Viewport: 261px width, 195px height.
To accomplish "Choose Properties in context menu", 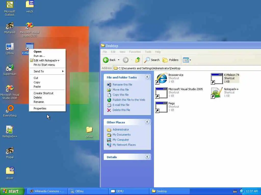I will pyautogui.click(x=47, y=108).
